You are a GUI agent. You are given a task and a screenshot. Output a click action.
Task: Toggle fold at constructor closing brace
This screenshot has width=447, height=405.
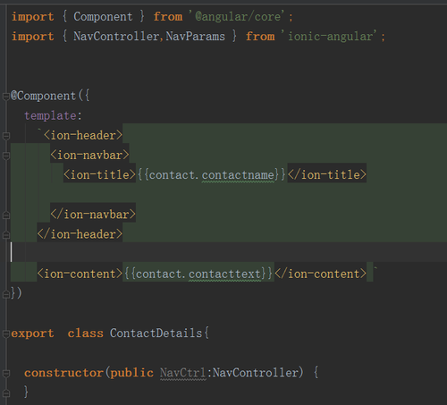click(6, 393)
